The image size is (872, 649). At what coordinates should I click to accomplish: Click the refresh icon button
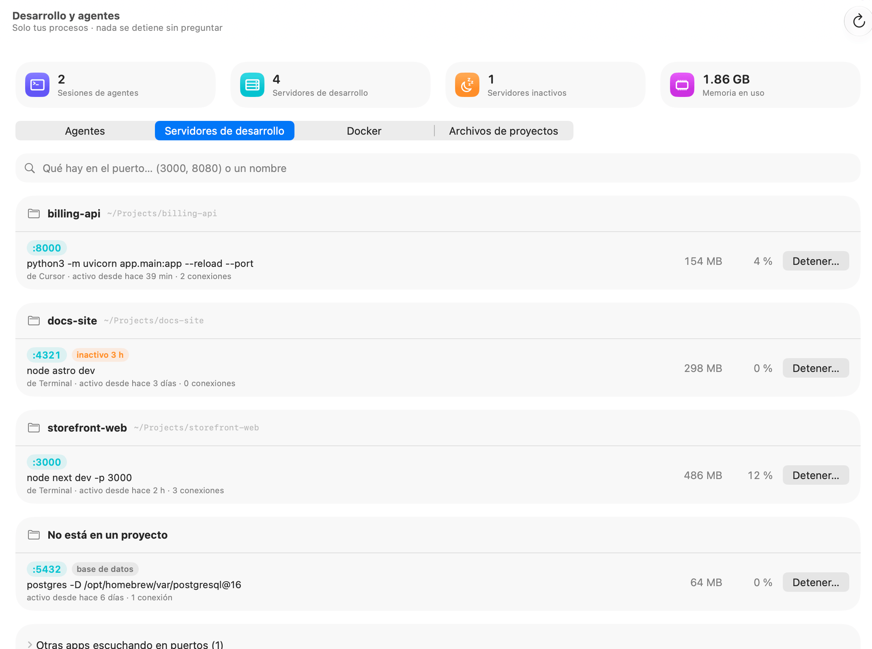858,21
